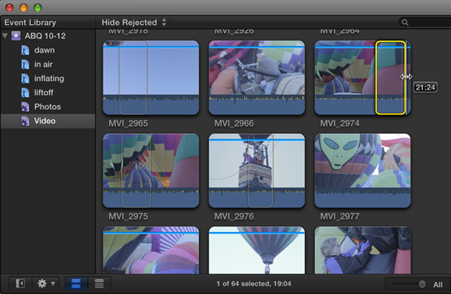
Task: Click the yellow selection range in MVI_2974
Action: pyautogui.click(x=390, y=78)
